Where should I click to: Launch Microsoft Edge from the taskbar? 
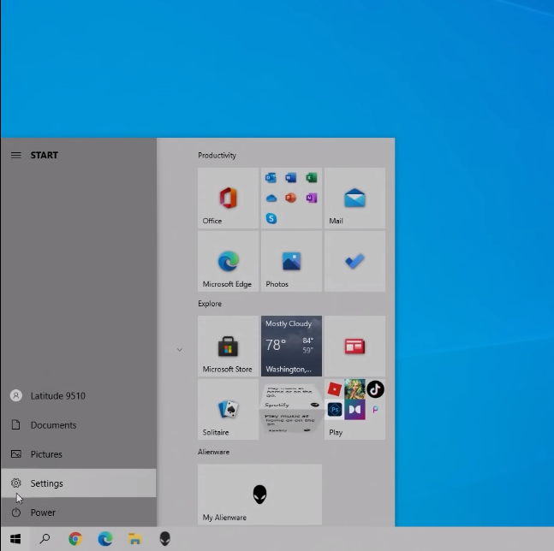tap(105, 539)
